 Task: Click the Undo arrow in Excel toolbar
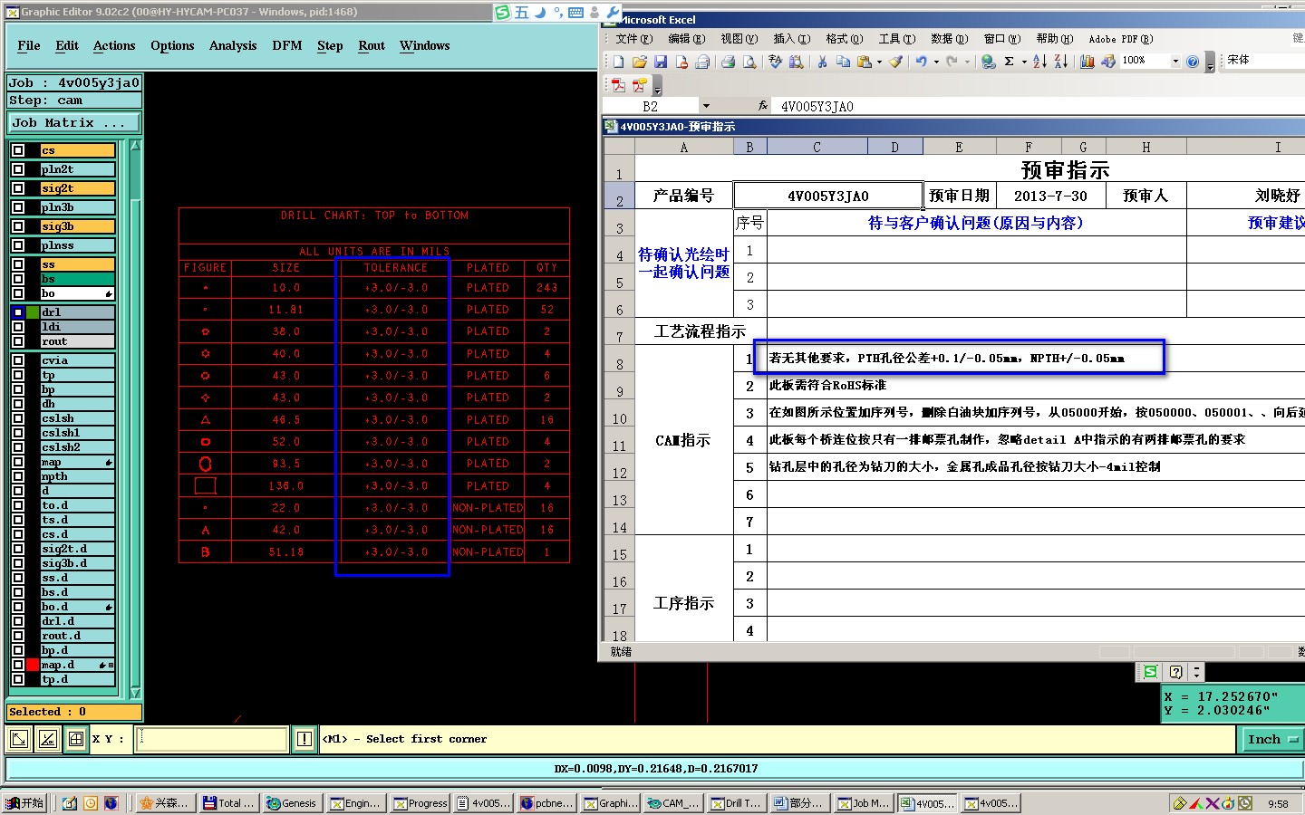click(922, 62)
